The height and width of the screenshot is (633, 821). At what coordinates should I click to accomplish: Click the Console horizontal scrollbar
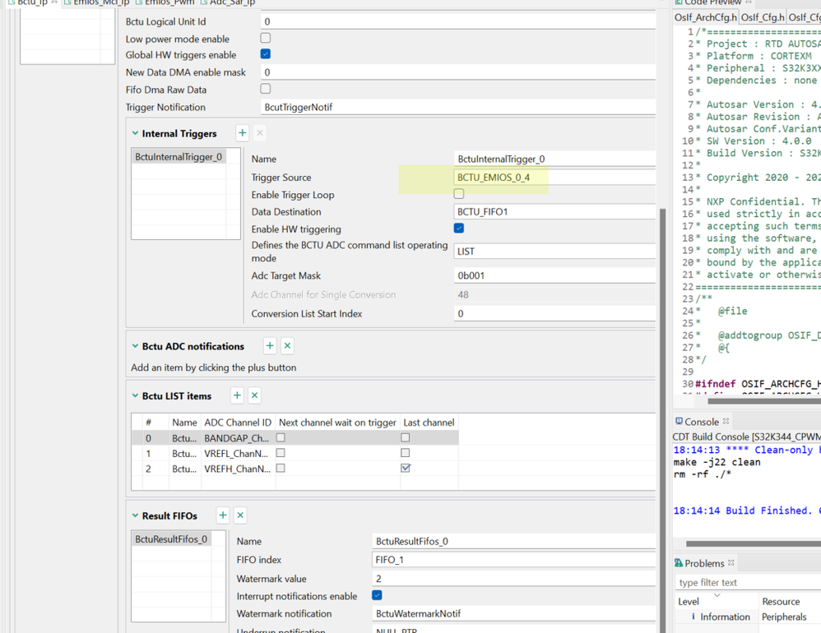pos(753,543)
